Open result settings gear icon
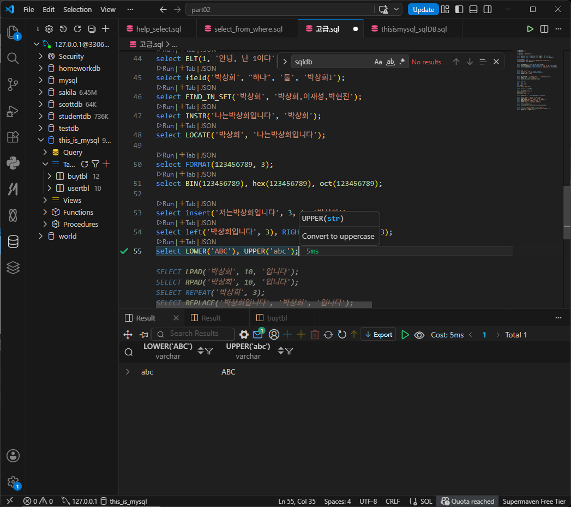This screenshot has width=571, height=507. click(244, 335)
